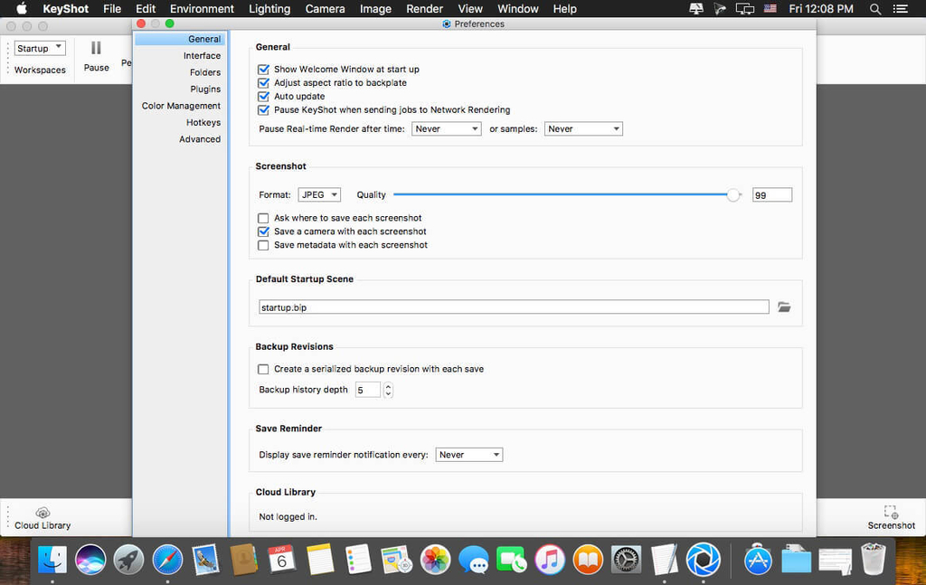Image resolution: width=926 pixels, height=585 pixels.
Task: Click the Backup history depth number field
Action: [367, 390]
